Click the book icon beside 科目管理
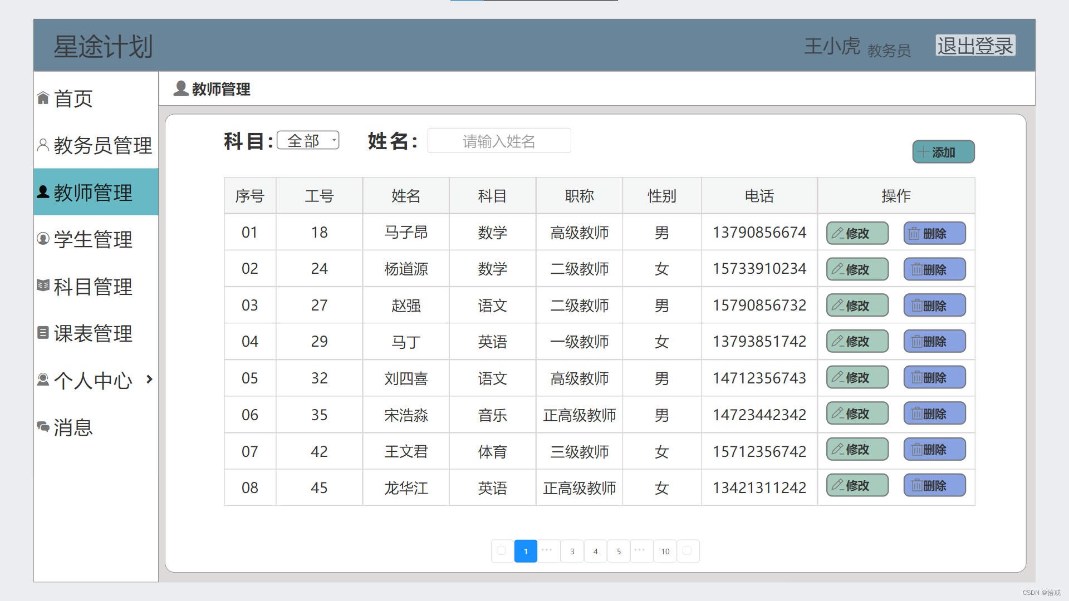The width and height of the screenshot is (1069, 601). 43,285
